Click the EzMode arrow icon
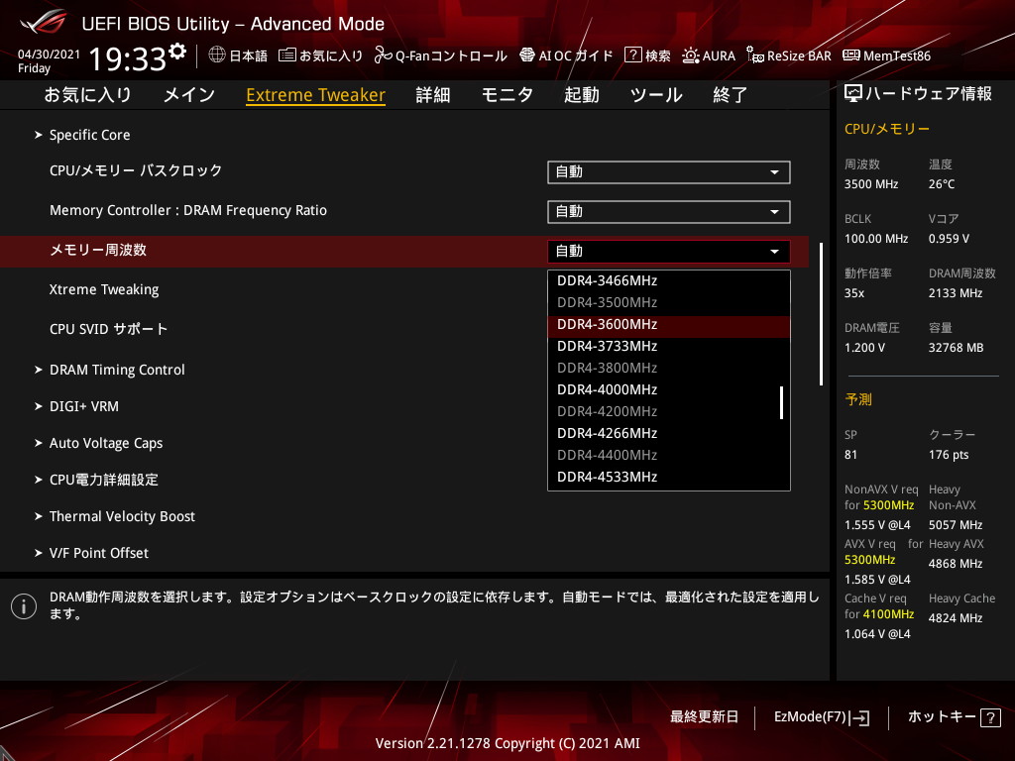This screenshot has height=761, width=1015. 861,717
